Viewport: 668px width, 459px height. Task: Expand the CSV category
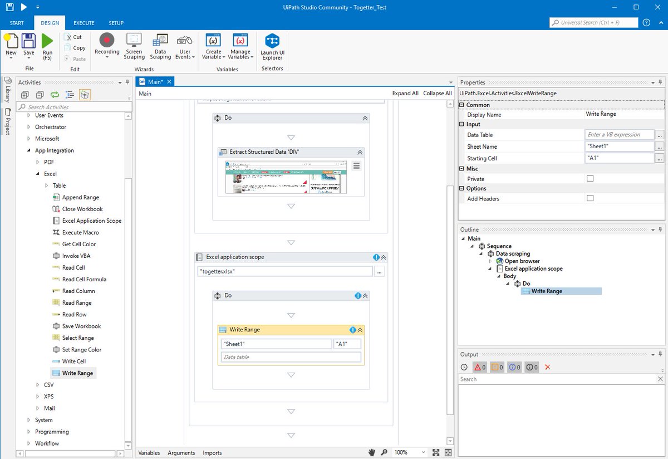click(x=38, y=384)
